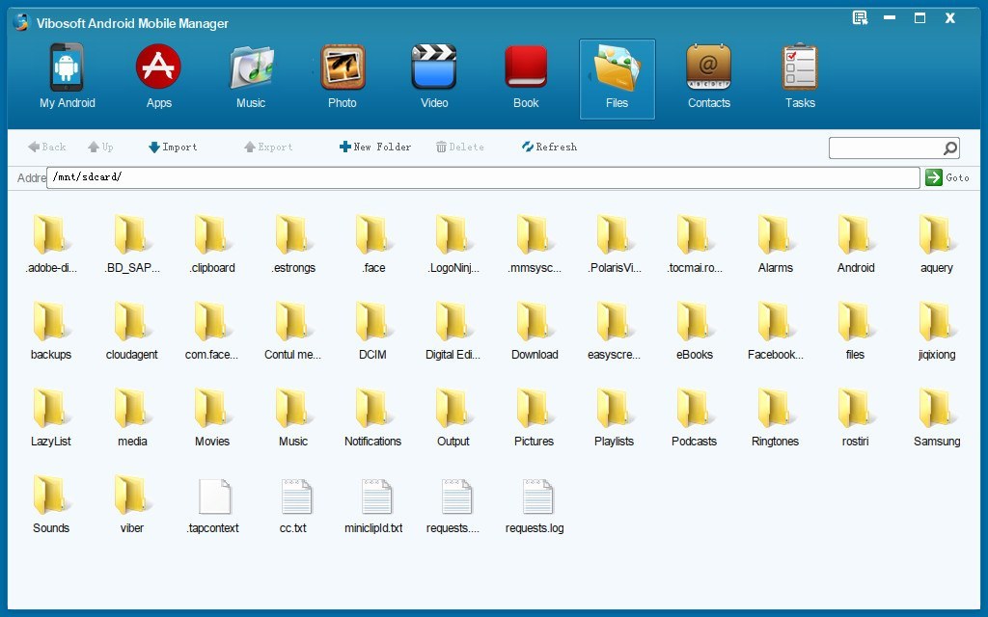Click the Export button
This screenshot has width=988, height=617.
point(268,147)
